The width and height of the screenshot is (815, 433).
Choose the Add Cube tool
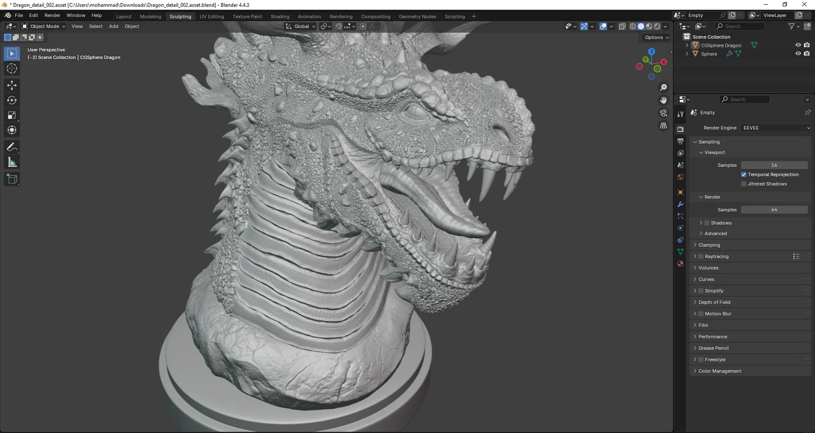click(12, 179)
